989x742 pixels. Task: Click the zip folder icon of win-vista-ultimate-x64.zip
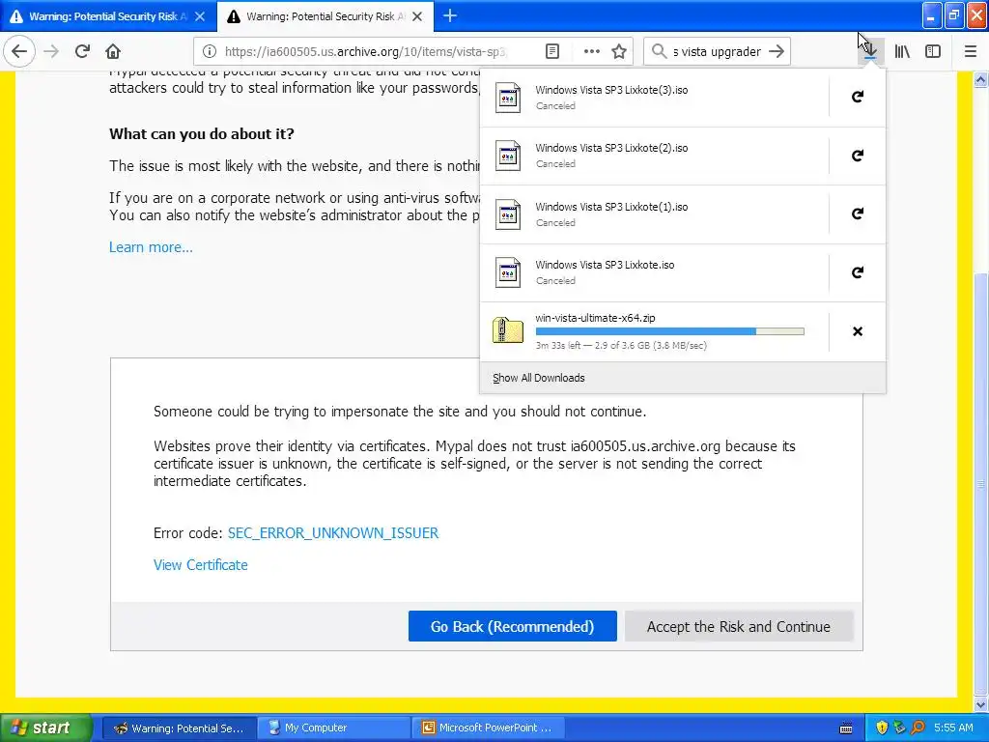click(x=508, y=330)
